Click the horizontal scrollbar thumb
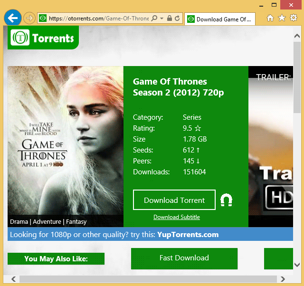 click(148, 279)
